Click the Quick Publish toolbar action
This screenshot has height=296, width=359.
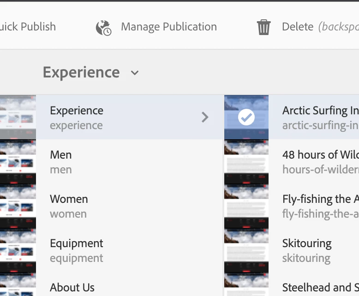(28, 27)
